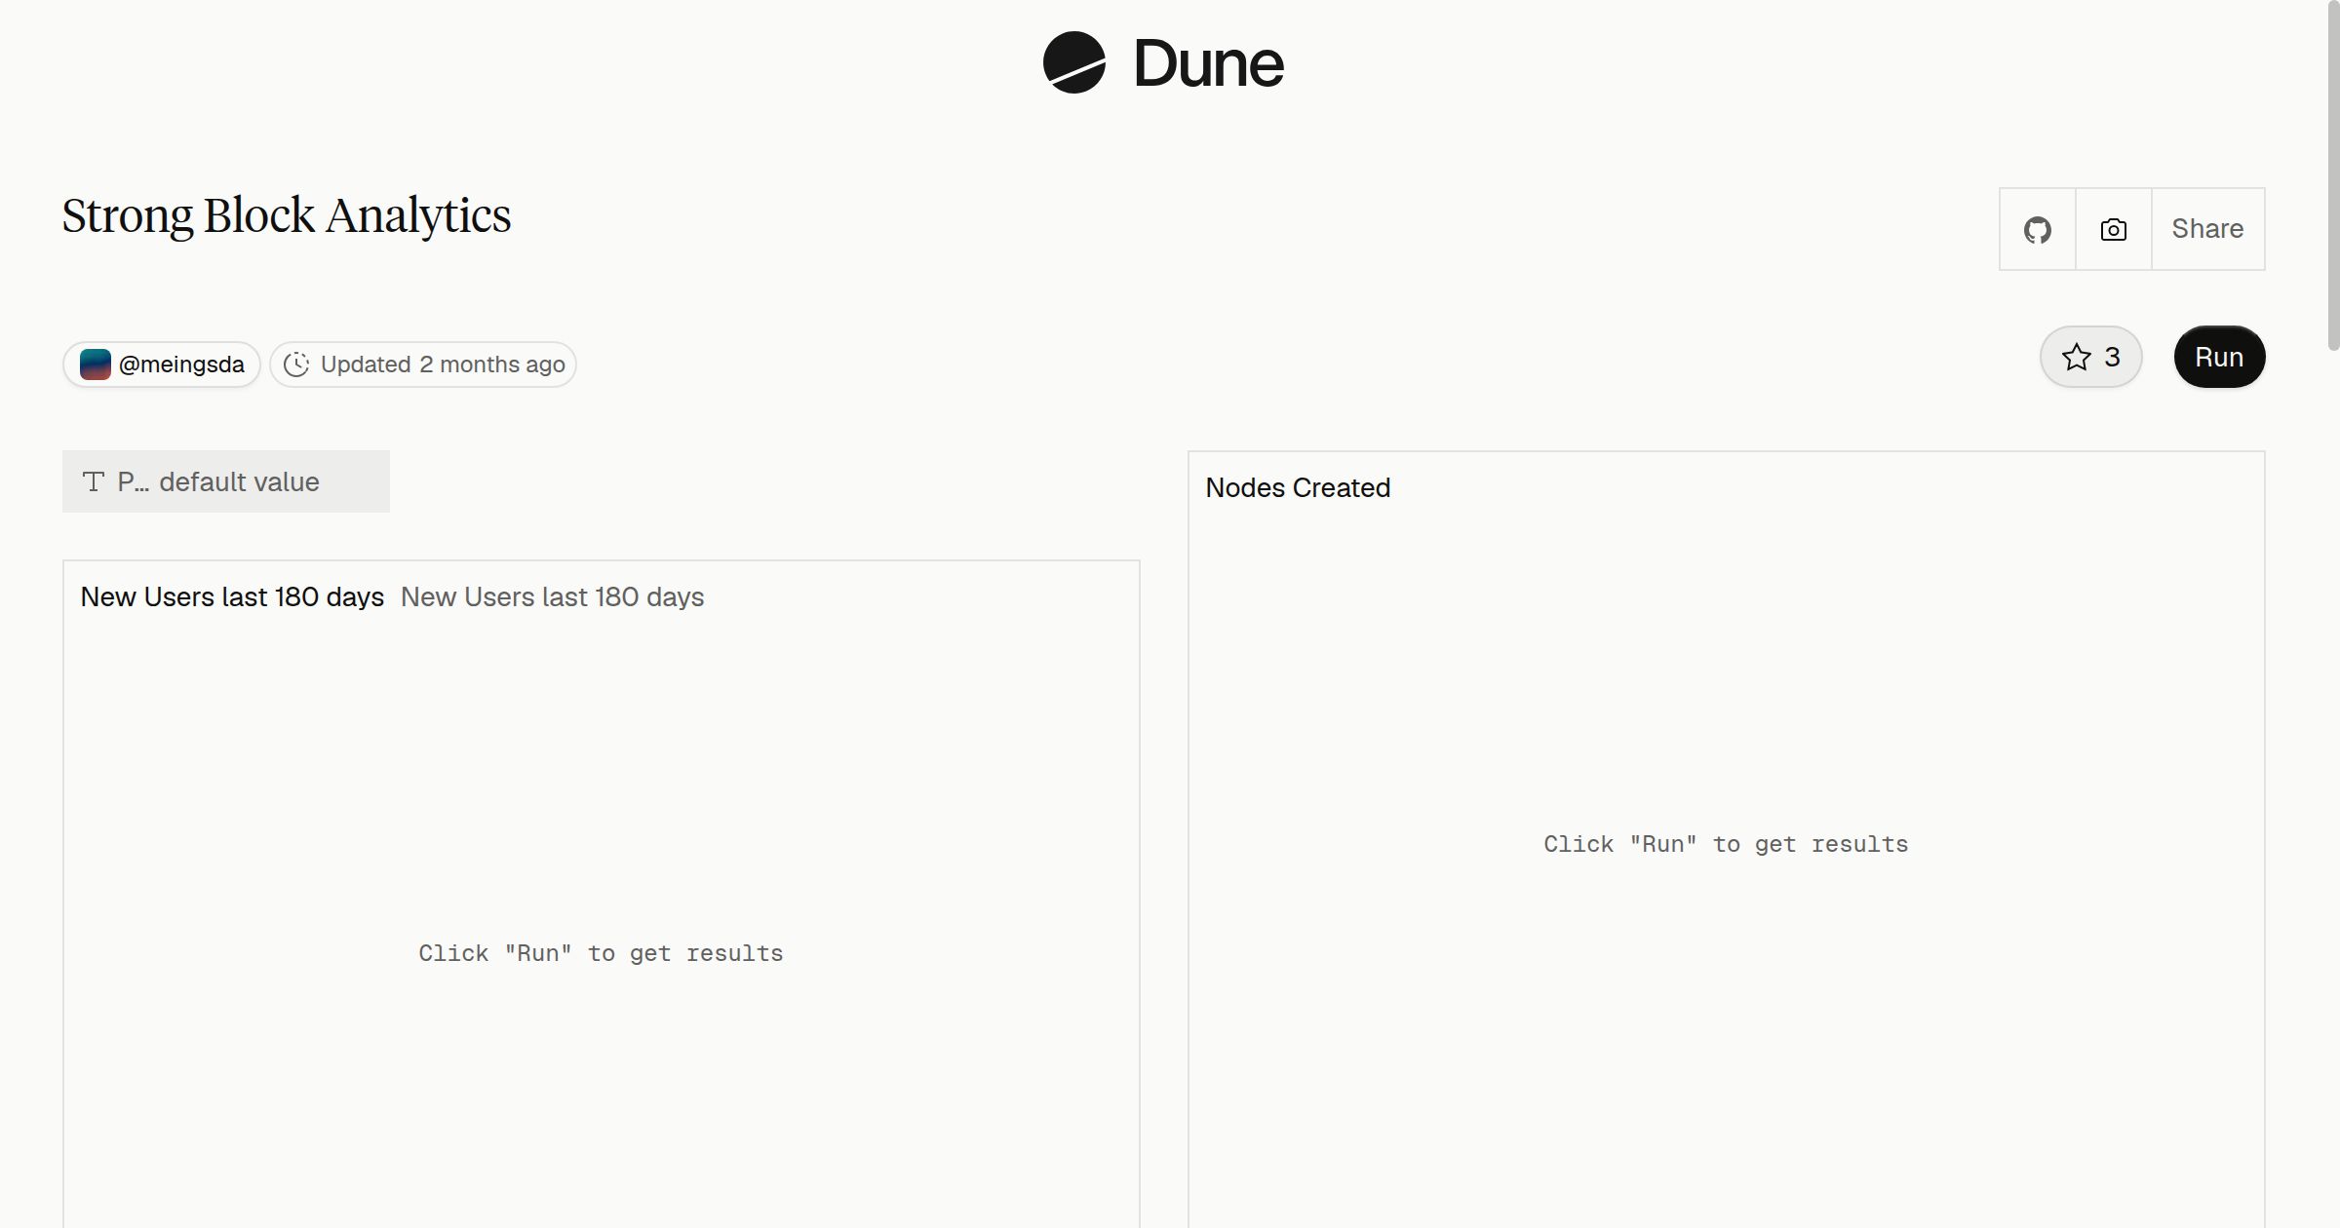The height and width of the screenshot is (1228, 2340).
Task: Open the Dune logo home link
Action: pyautogui.click(x=1164, y=62)
